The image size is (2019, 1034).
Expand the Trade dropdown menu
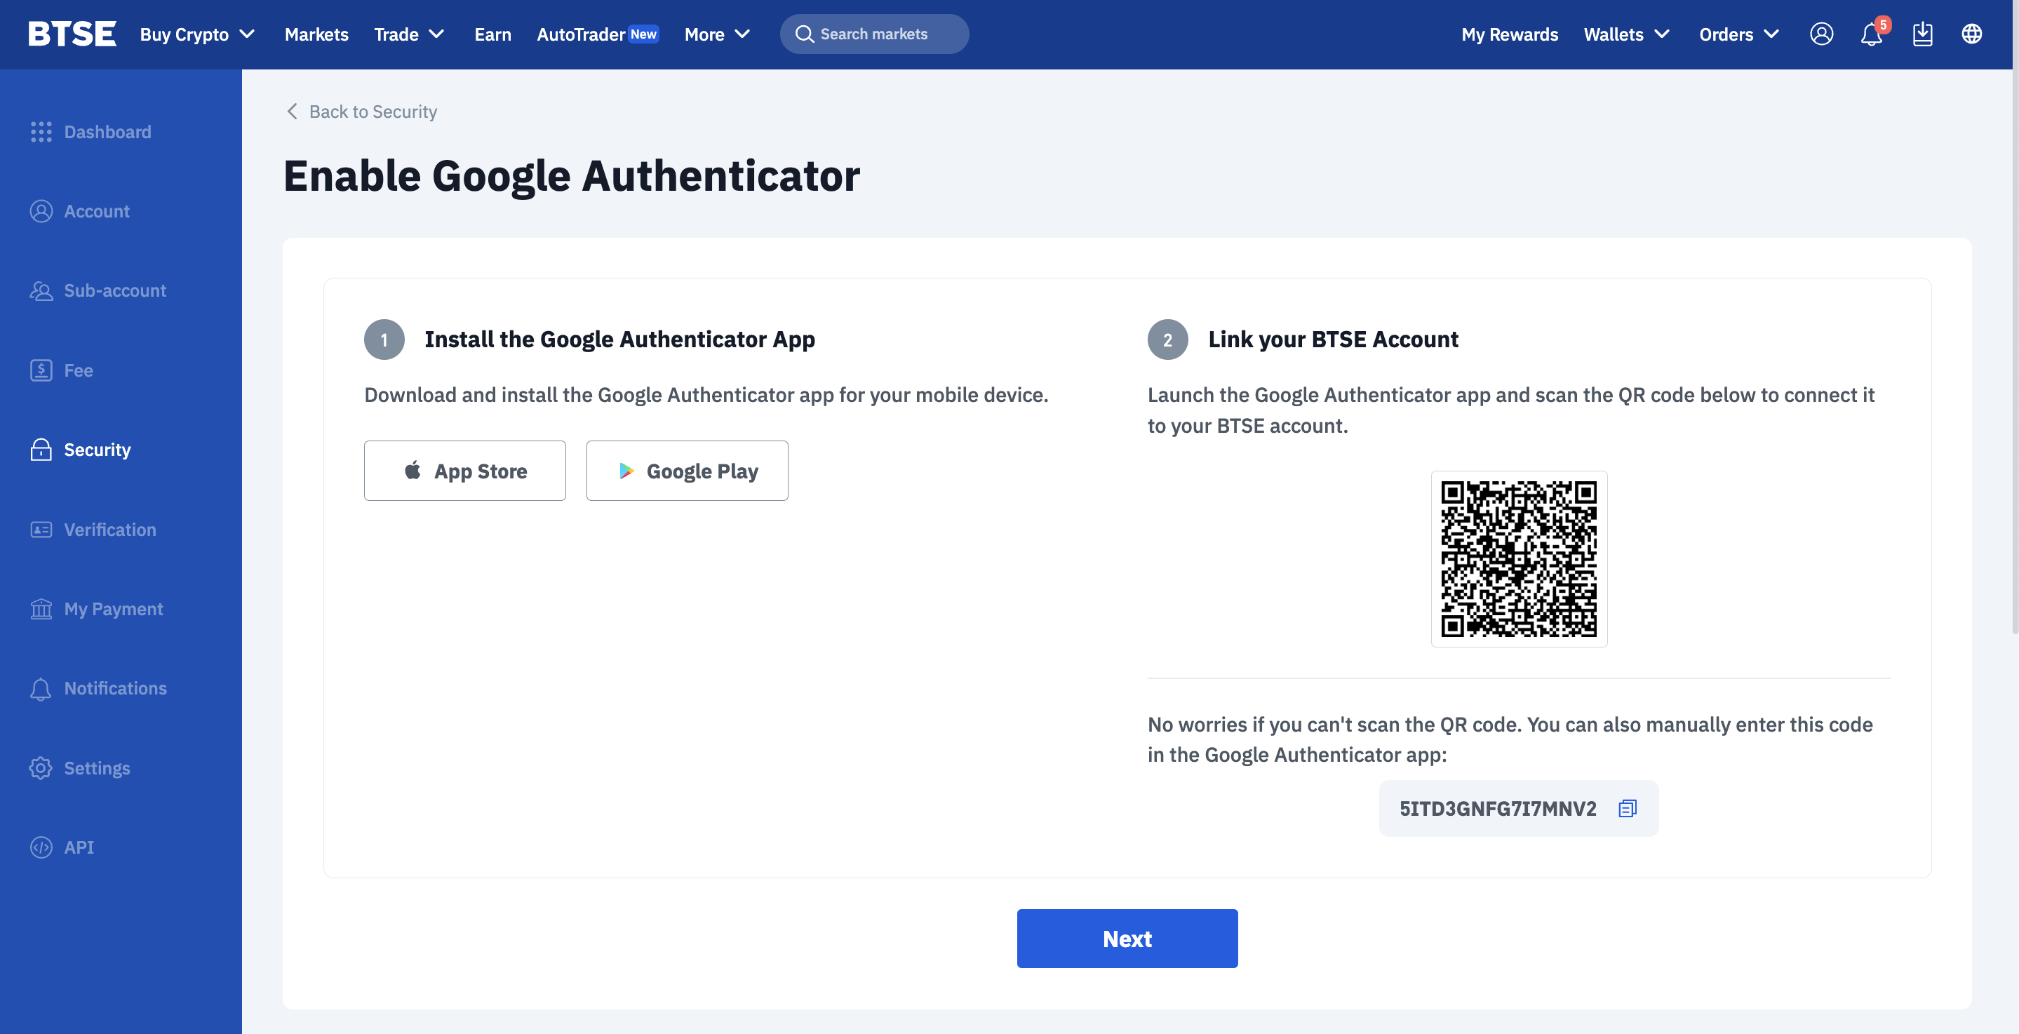tap(409, 34)
